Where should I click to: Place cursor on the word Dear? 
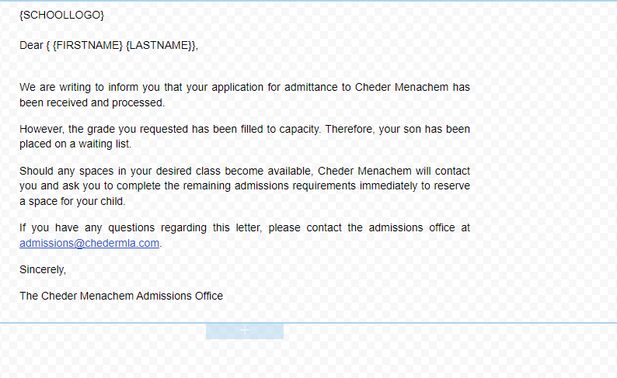click(31, 45)
